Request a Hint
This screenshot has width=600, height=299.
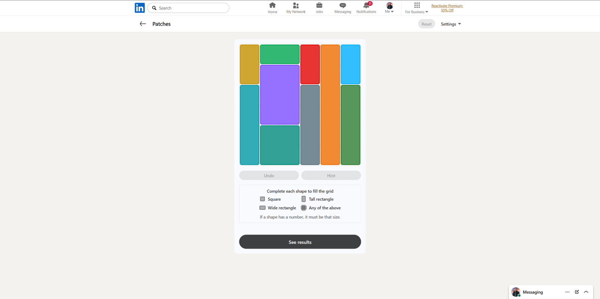click(x=331, y=176)
